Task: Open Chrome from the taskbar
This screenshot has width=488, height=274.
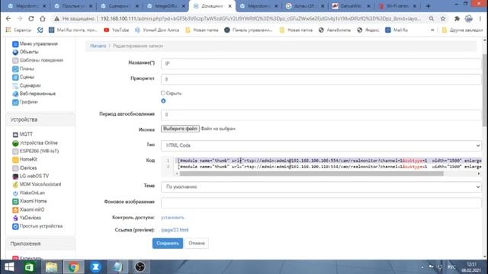Action: [x=73, y=267]
